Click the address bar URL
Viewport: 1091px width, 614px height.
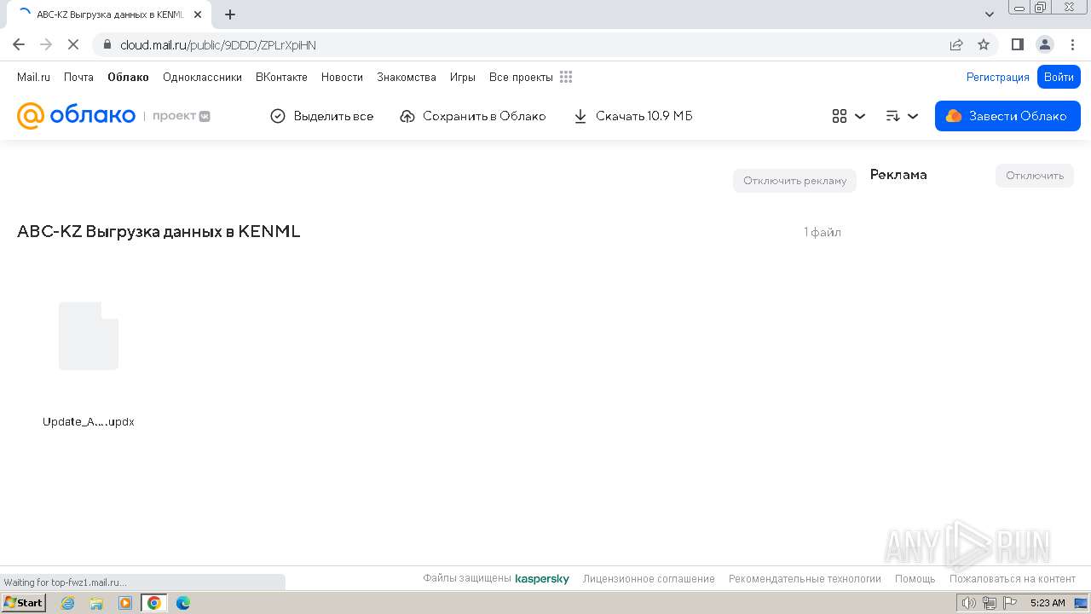218,44
